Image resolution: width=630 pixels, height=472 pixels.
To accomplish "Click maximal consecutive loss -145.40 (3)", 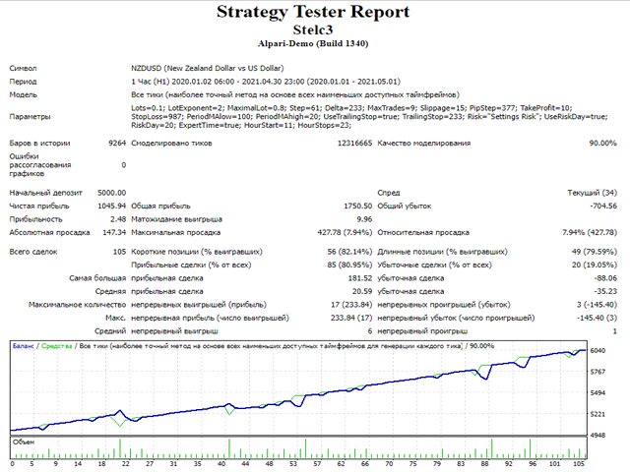I will tap(597, 318).
